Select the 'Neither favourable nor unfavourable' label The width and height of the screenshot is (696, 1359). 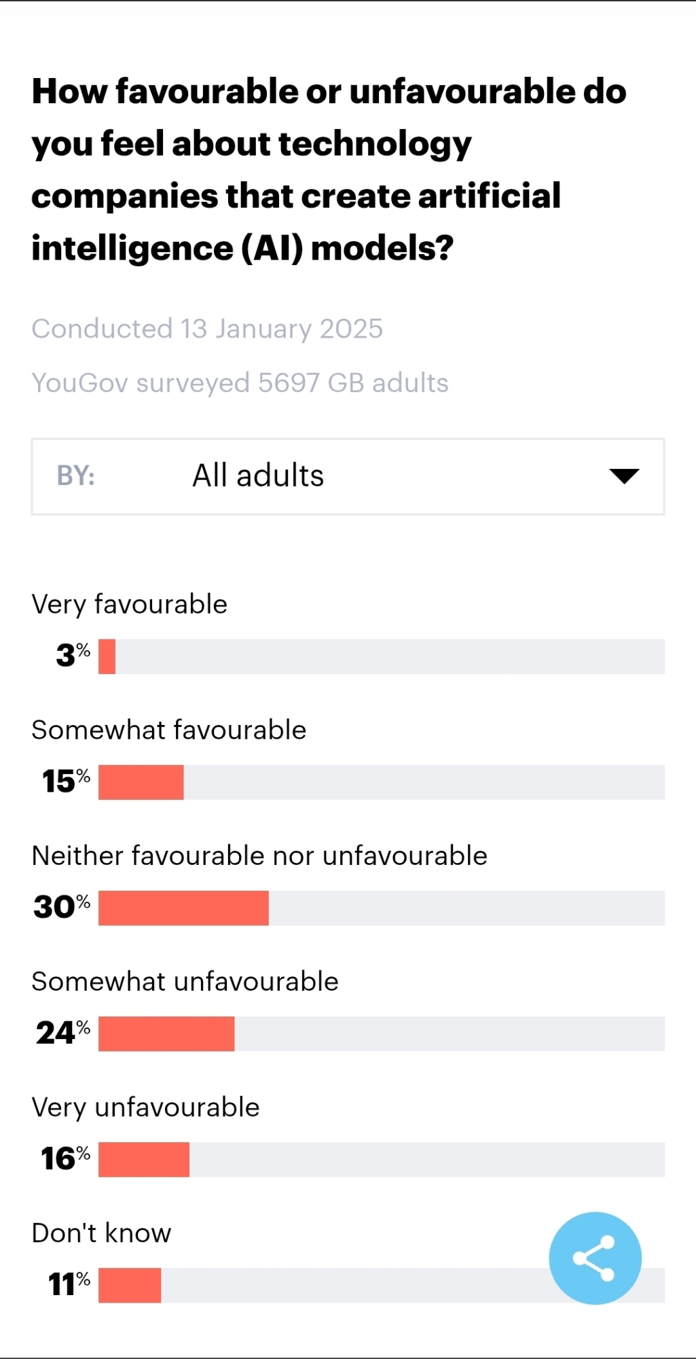259,855
